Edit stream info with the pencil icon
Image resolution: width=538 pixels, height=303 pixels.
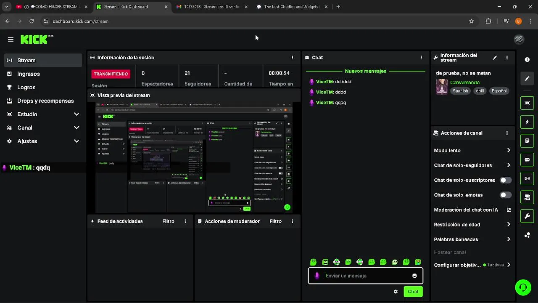(495, 58)
